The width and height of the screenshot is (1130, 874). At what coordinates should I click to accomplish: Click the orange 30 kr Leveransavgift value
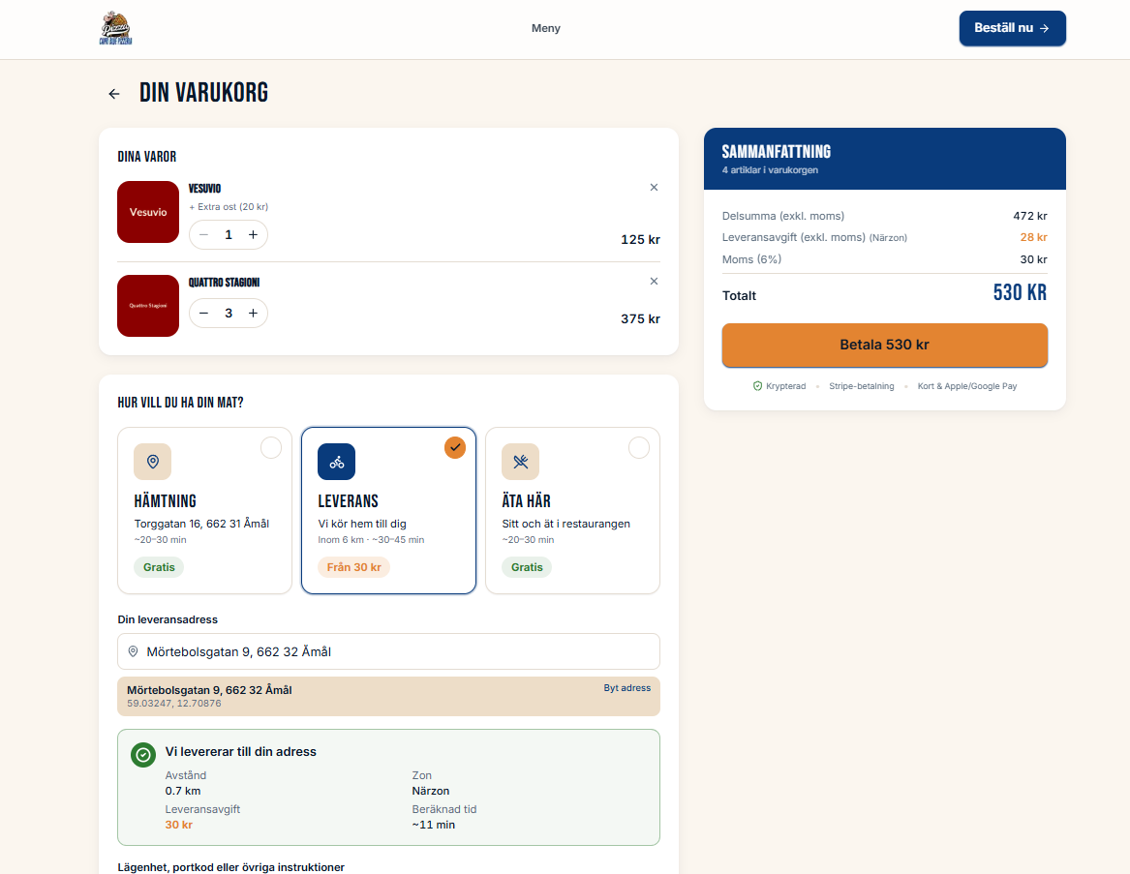pos(179,825)
